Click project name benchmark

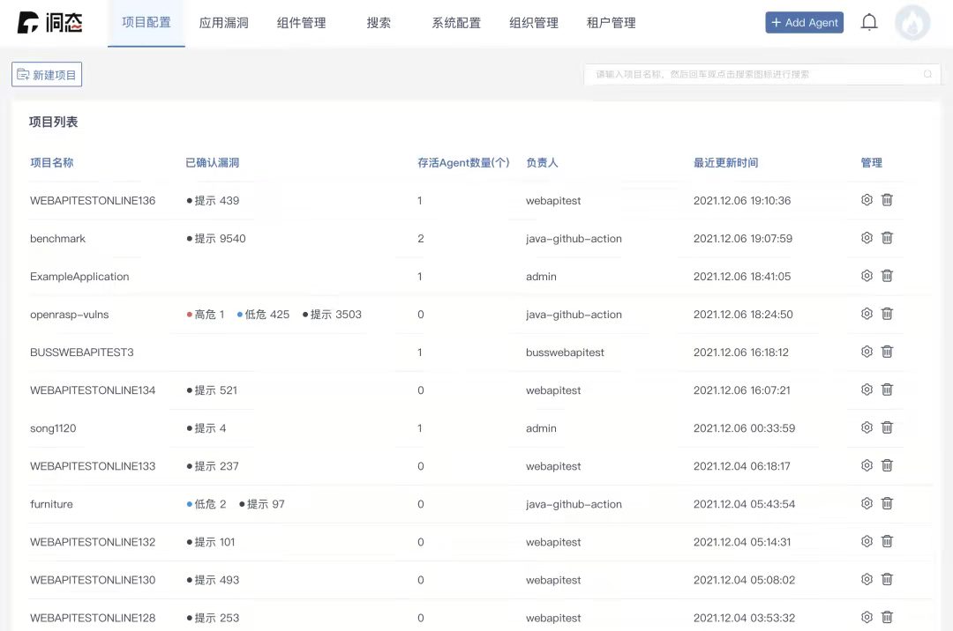[x=57, y=239]
